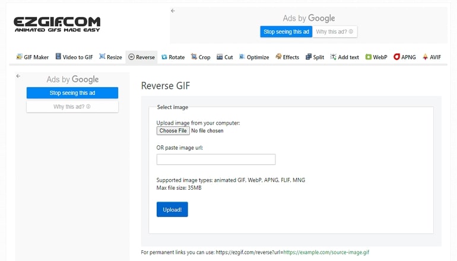
Task: Click the Cut tool icon
Action: click(x=220, y=57)
